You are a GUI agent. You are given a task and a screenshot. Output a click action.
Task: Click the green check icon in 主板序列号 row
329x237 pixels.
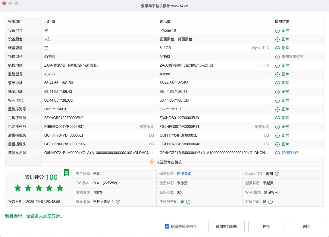coord(277,118)
